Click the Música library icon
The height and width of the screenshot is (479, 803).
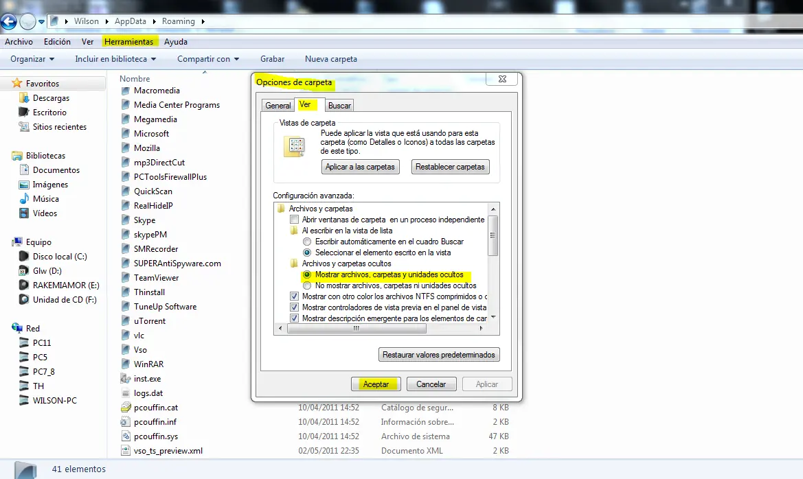pyautogui.click(x=23, y=198)
